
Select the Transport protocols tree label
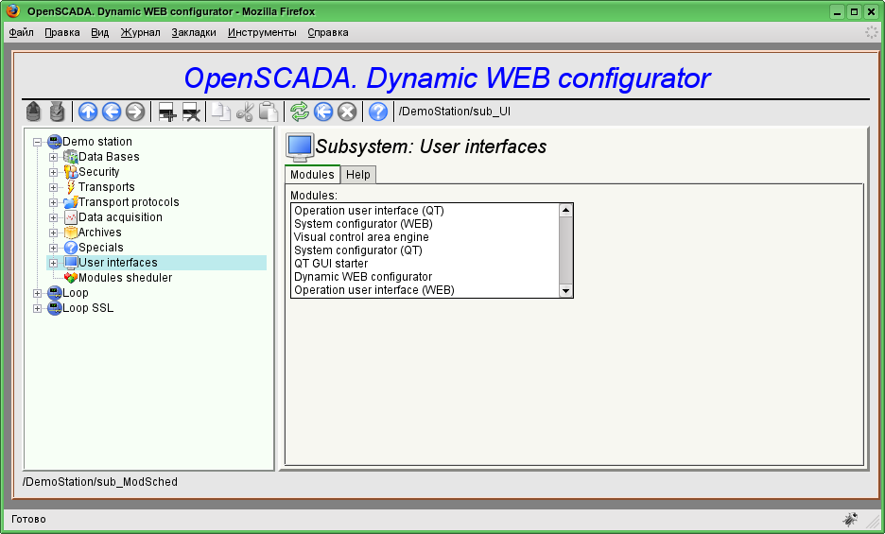(x=129, y=202)
